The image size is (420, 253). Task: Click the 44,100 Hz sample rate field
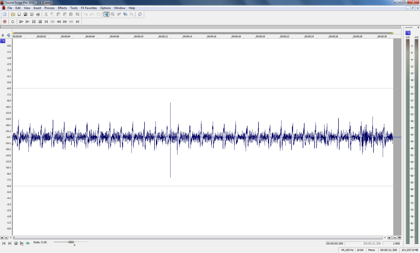[x=347, y=250]
